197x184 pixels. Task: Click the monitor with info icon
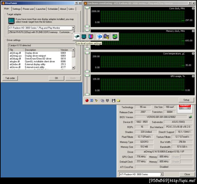pyautogui.click(x=99, y=37)
